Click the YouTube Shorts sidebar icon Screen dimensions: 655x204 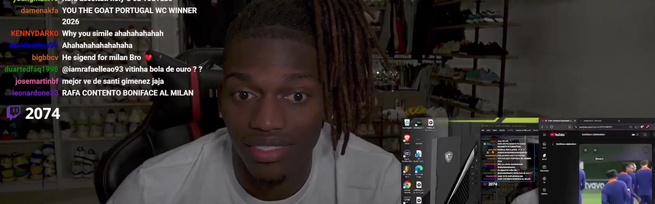(x=544, y=156)
